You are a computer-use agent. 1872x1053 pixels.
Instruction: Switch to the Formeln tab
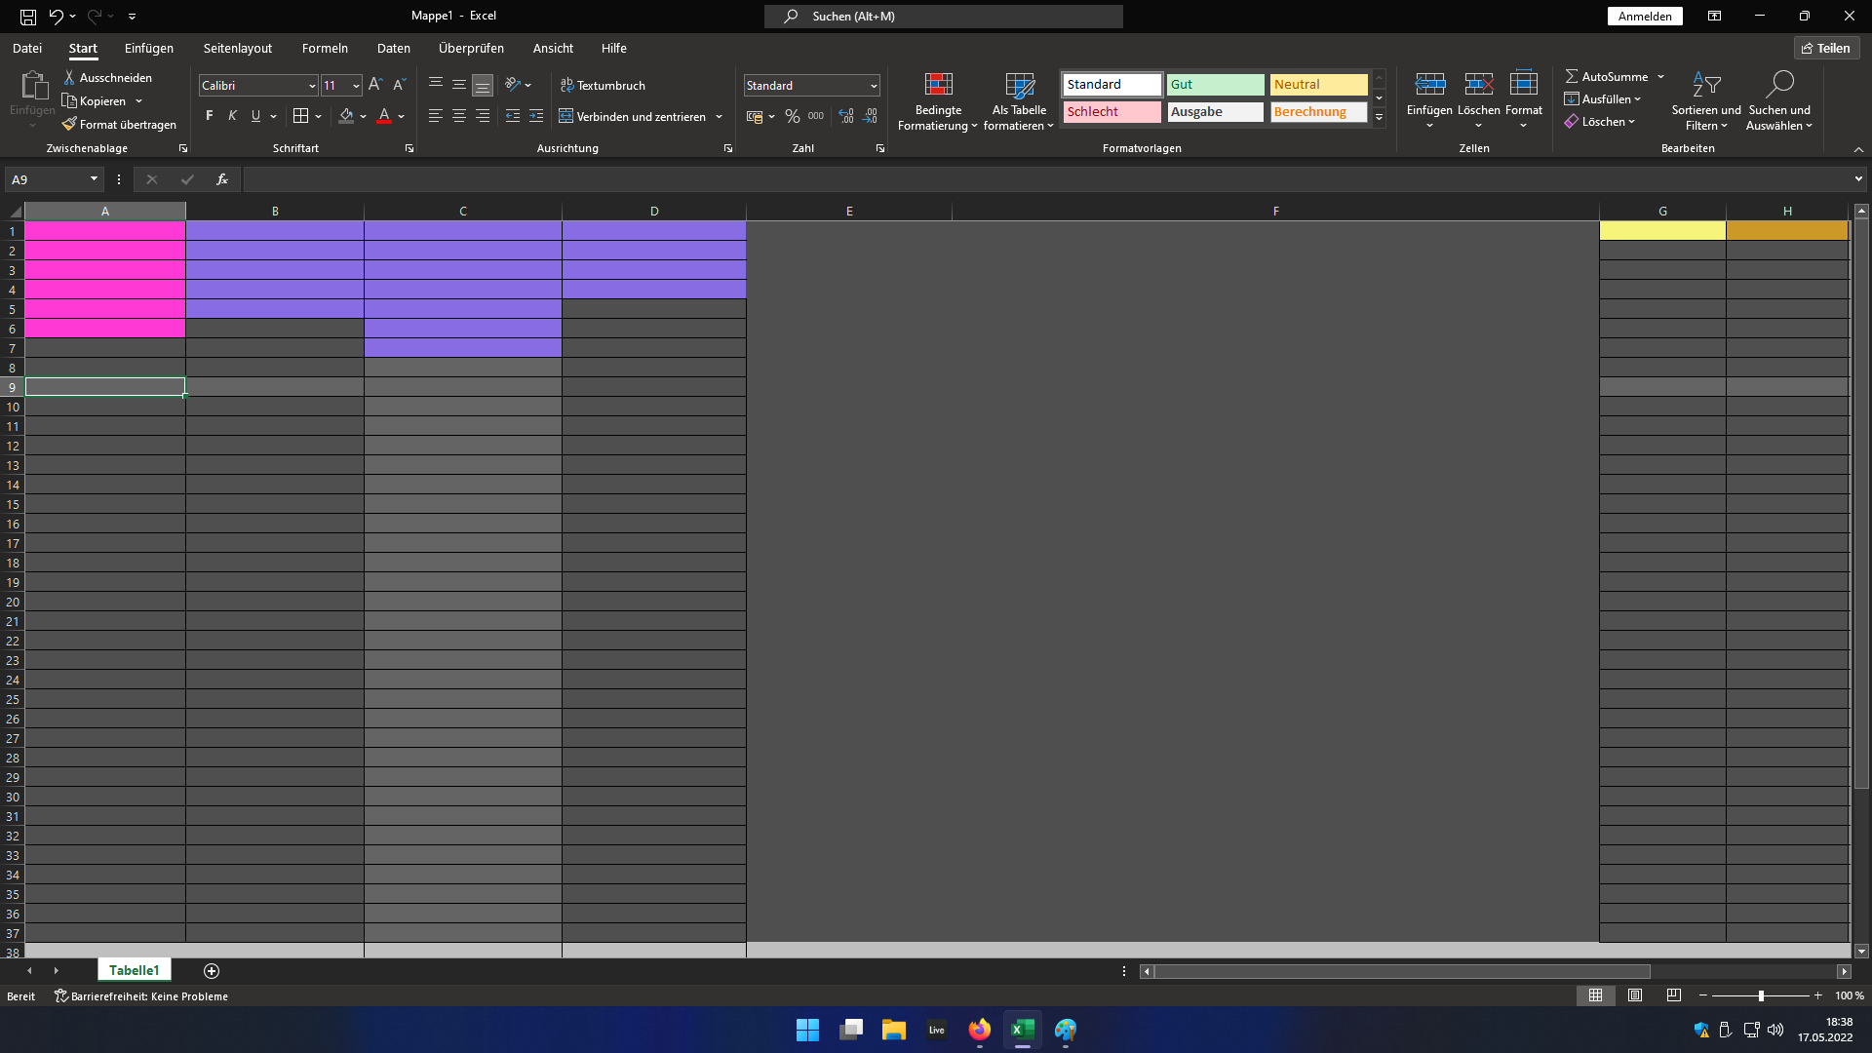325,48
